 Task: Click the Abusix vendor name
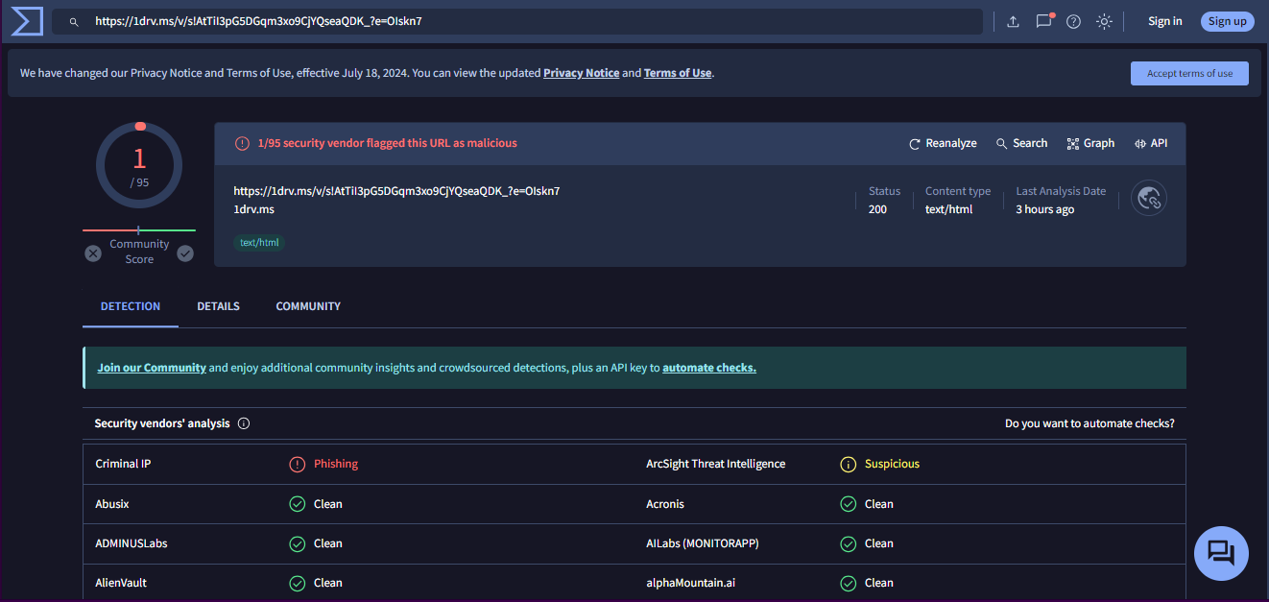pyautogui.click(x=111, y=504)
